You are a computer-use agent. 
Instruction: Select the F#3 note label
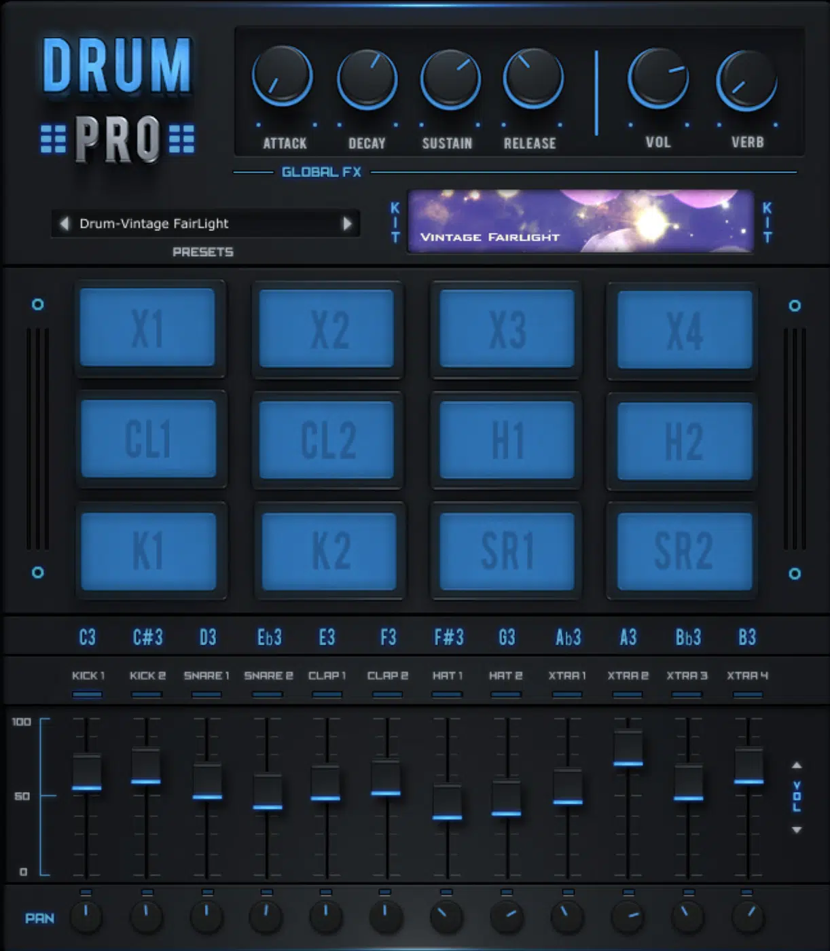click(x=449, y=637)
